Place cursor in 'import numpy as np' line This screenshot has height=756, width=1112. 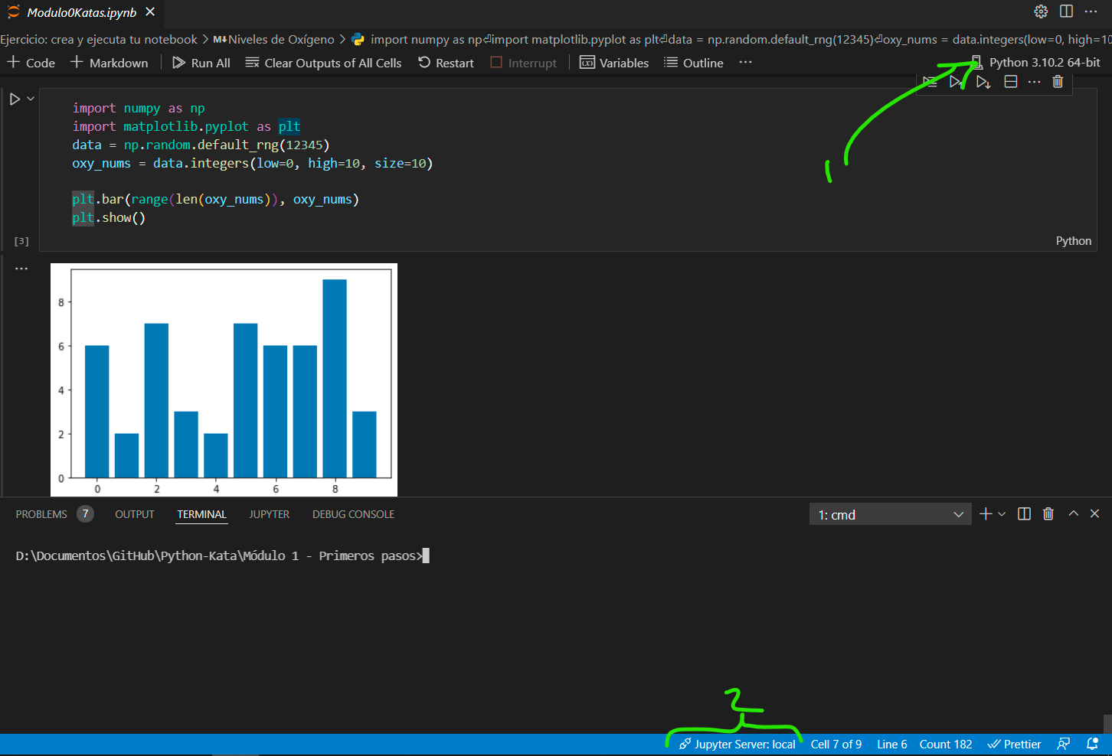[x=139, y=108]
